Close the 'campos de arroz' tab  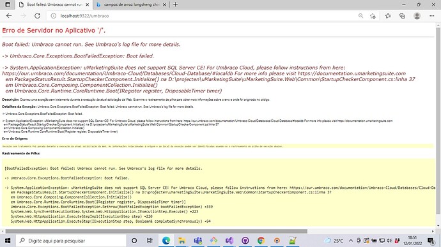pyautogui.click(x=164, y=4)
